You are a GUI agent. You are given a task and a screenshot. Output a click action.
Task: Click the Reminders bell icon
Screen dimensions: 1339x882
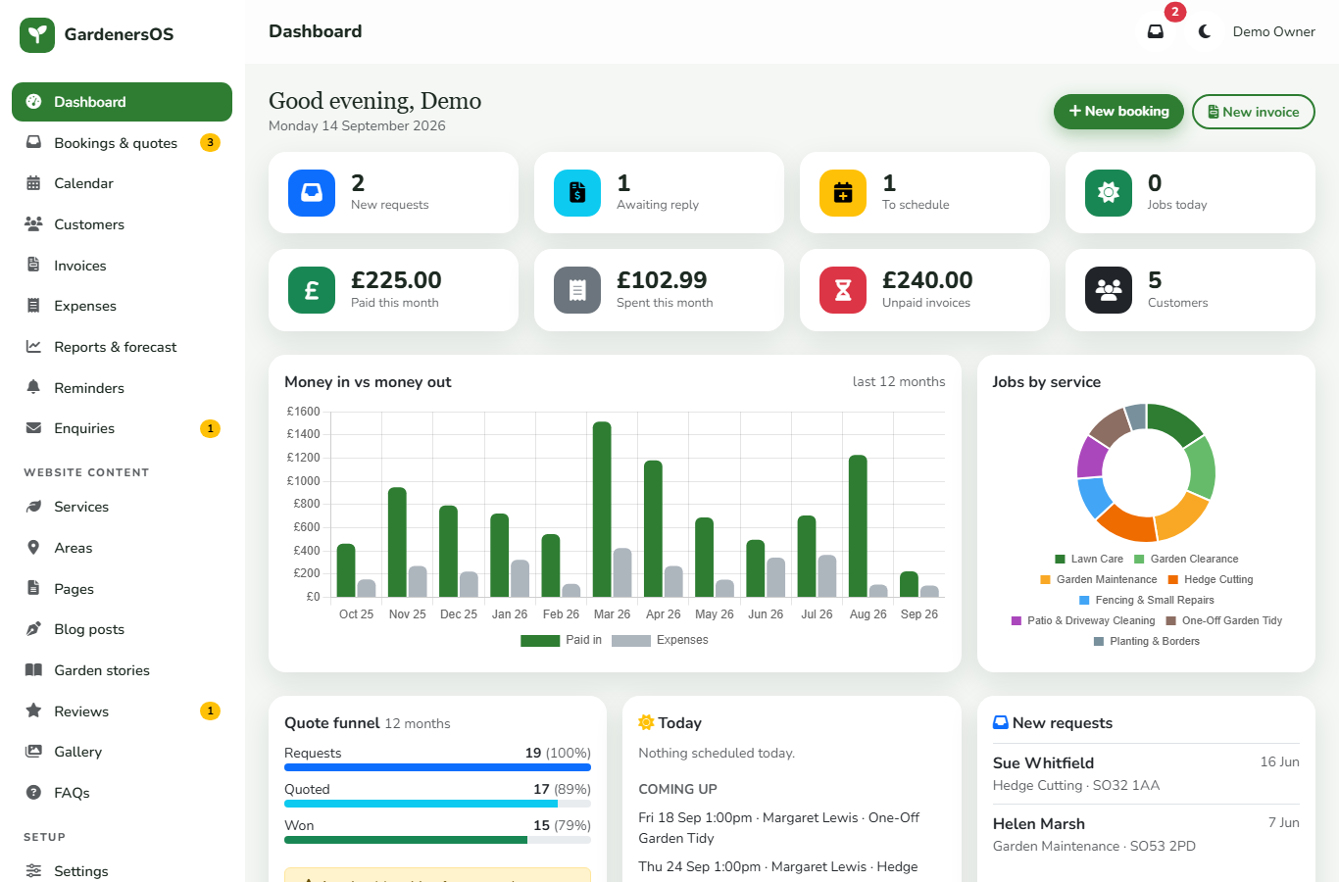[x=33, y=387]
